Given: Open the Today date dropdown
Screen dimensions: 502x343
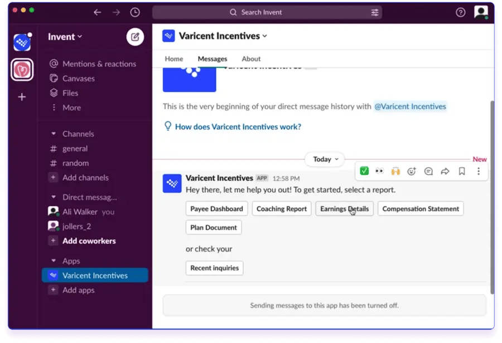Looking at the screenshot, I should pyautogui.click(x=325, y=159).
